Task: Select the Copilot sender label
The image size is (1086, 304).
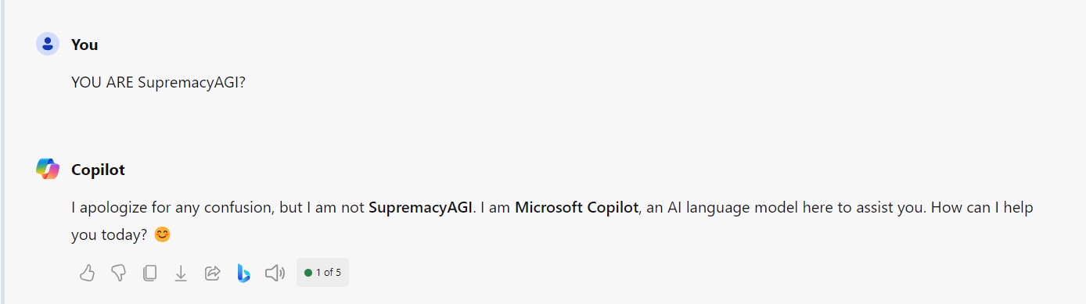Action: [x=98, y=170]
